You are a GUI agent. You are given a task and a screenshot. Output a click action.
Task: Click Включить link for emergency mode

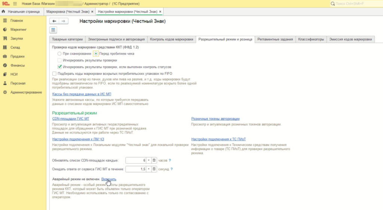pos(109,179)
